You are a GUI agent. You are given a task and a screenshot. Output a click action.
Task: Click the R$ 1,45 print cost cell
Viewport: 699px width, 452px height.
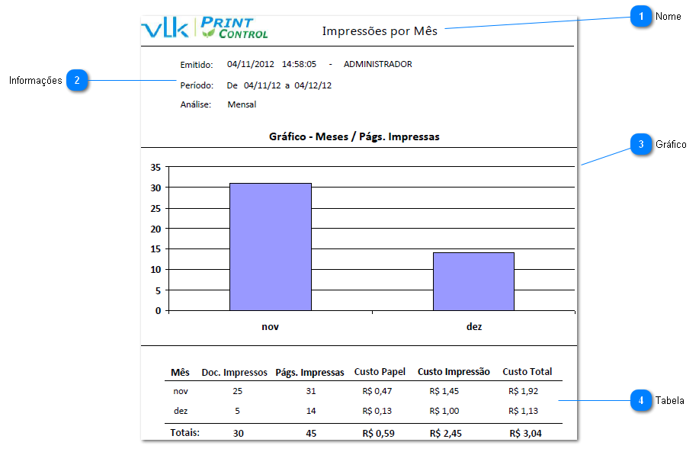(444, 391)
